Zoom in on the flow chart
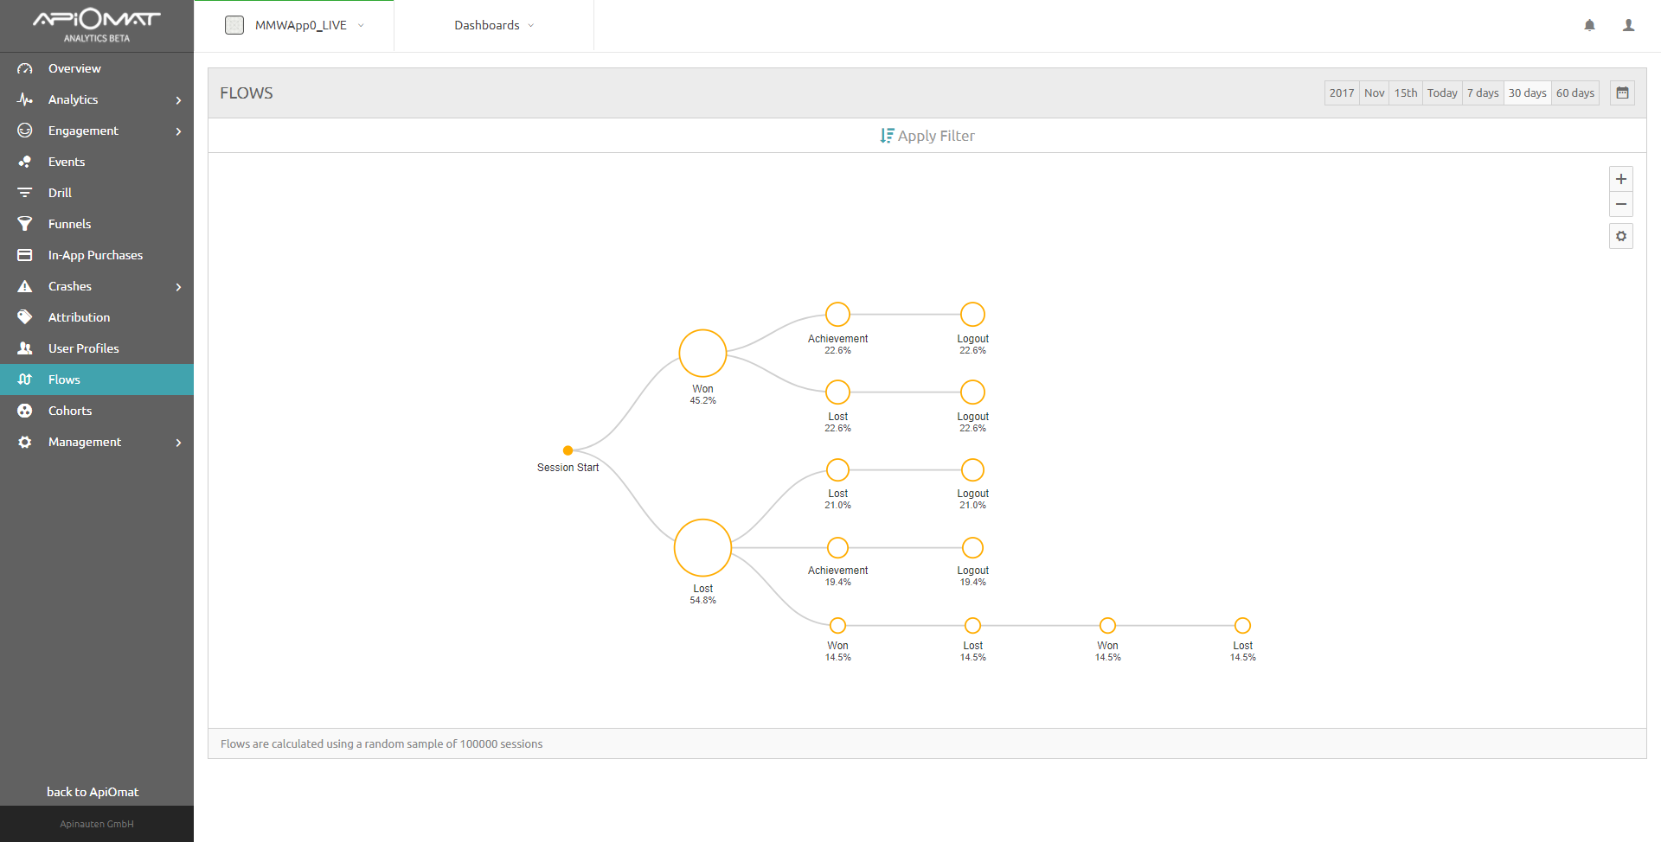Viewport: 1661px width, 842px height. [x=1620, y=179]
